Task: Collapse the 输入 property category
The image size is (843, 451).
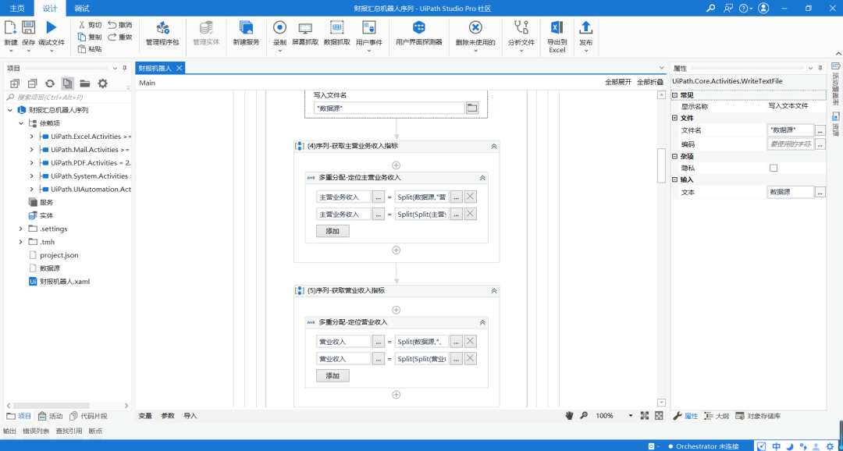Action: click(x=675, y=179)
